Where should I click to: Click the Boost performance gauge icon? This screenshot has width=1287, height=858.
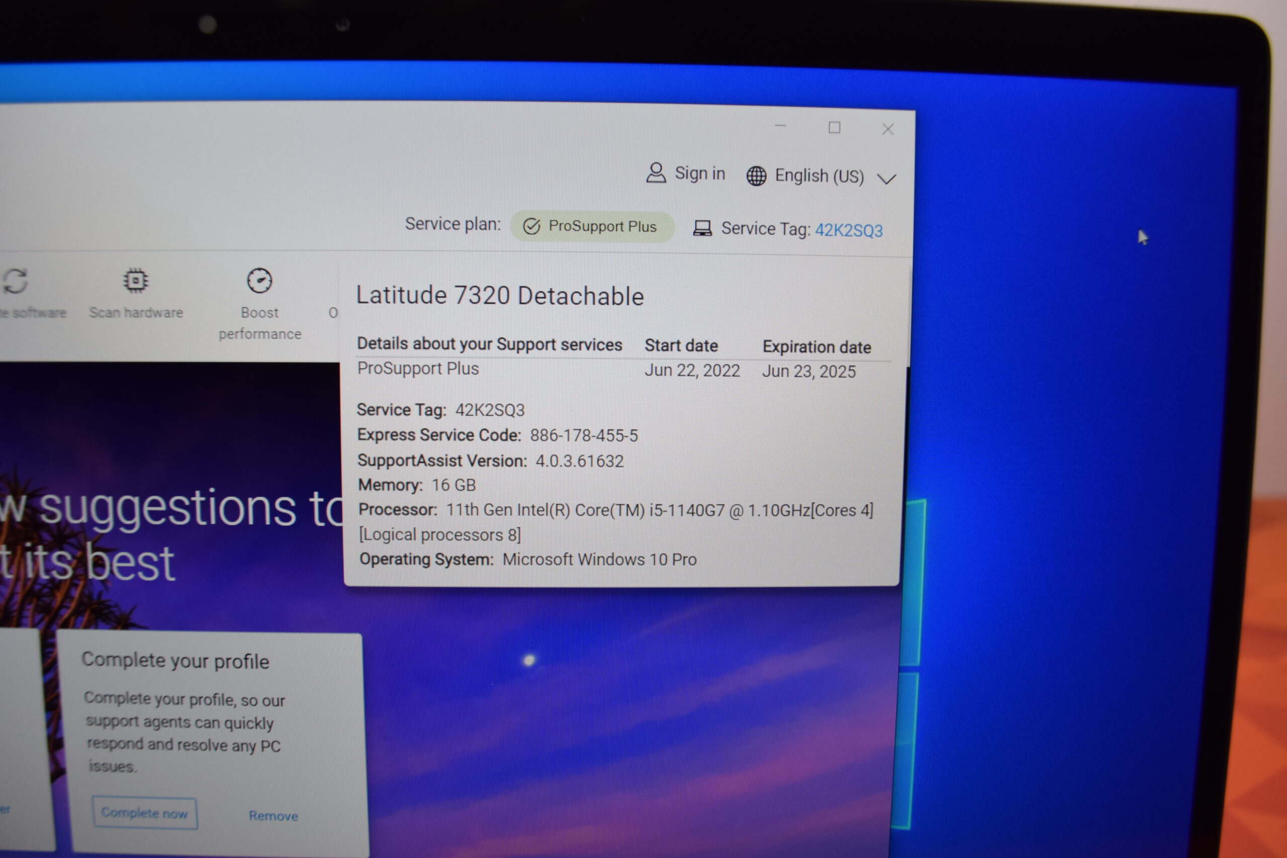259,280
